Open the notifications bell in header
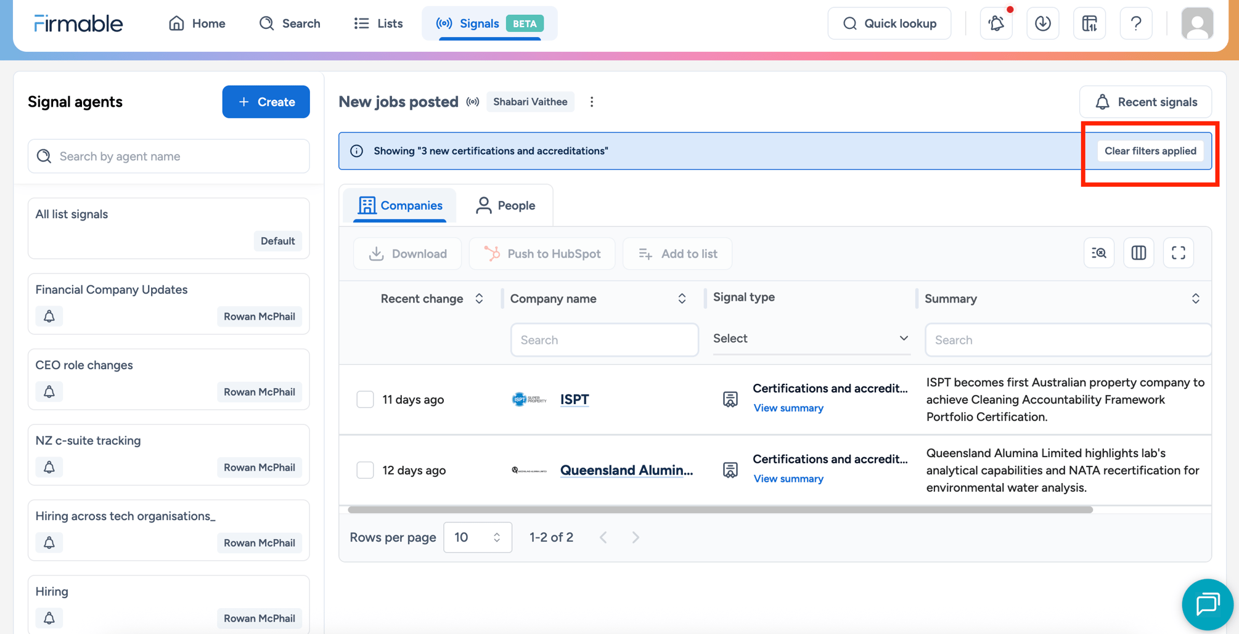Screen dimensions: 1239x634 point(996,23)
